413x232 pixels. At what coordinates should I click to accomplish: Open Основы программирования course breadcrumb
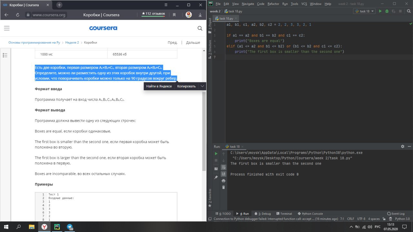tap(34, 43)
